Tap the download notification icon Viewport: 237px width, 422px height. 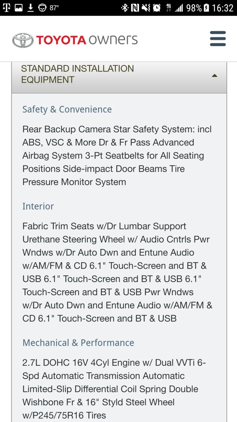coord(30,8)
